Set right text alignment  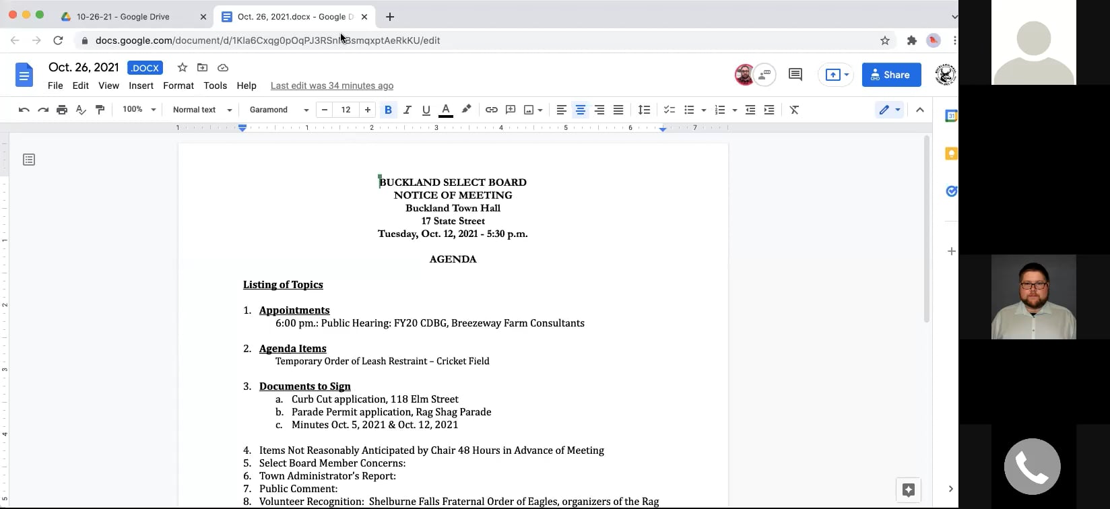pos(599,110)
